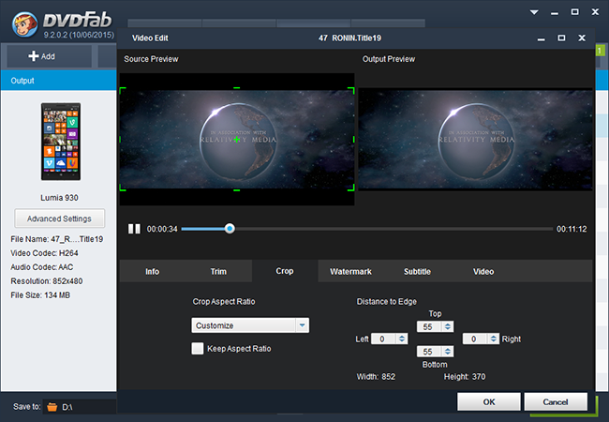Click the Resolution: 852x480 text
This screenshot has height=422, width=609.
[47, 281]
